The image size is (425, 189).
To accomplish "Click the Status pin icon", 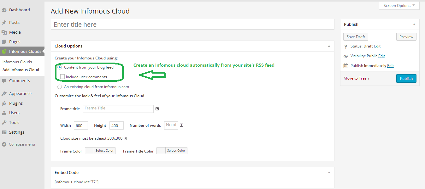I will [346, 46].
